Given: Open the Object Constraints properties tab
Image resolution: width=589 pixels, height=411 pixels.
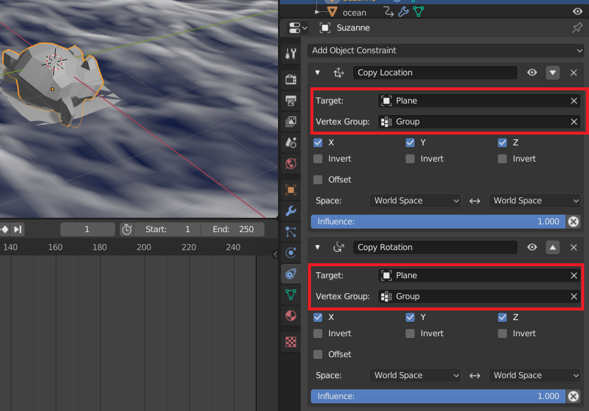Looking at the screenshot, I should [x=291, y=274].
